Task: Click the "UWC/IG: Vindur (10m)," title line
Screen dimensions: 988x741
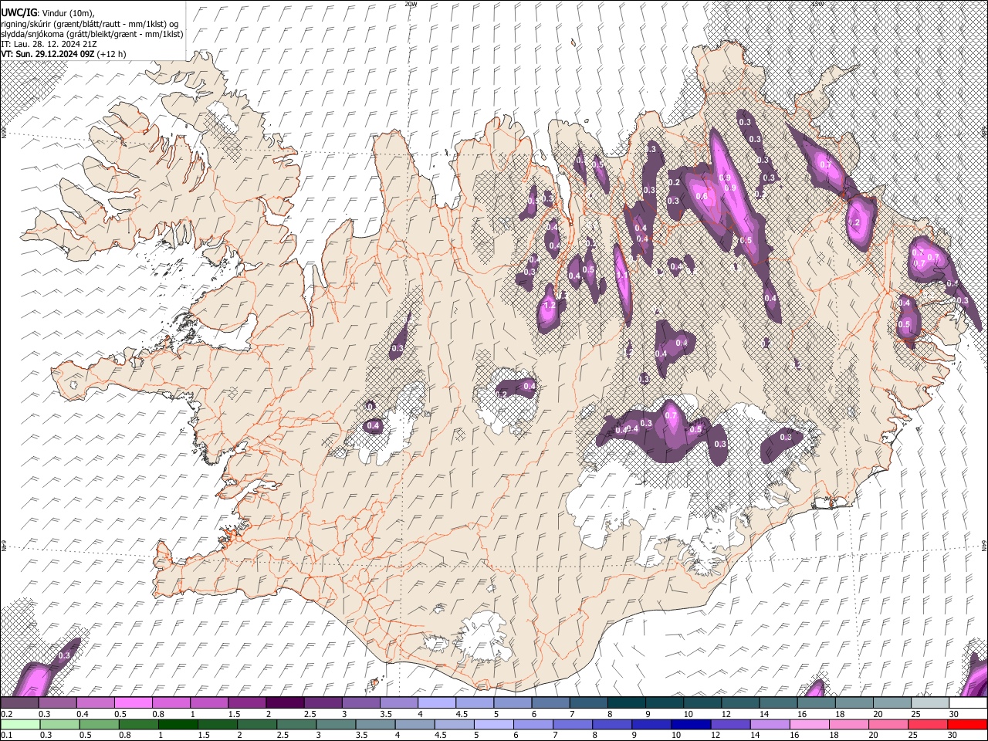Action: [48, 12]
